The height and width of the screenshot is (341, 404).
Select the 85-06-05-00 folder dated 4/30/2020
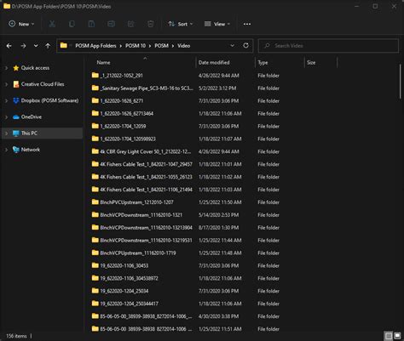tap(141, 316)
